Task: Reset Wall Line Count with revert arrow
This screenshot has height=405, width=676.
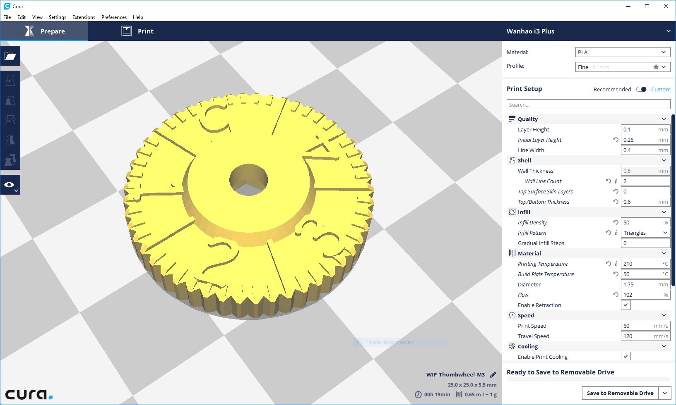Action: [x=608, y=181]
